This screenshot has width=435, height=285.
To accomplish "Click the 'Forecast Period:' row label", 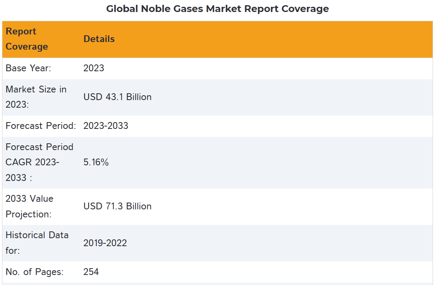I will click(41, 126).
